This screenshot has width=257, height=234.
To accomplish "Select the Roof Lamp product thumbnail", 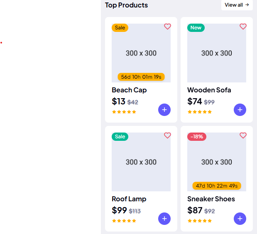I will click(141, 162).
